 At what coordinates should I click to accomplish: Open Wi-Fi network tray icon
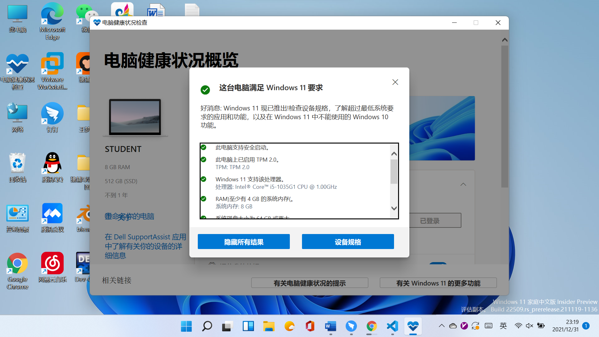[x=518, y=326]
